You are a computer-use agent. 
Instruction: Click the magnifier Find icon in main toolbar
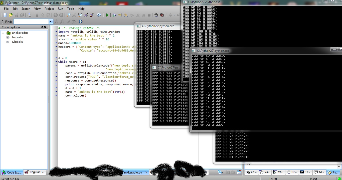pyautogui.click(x=68, y=15)
